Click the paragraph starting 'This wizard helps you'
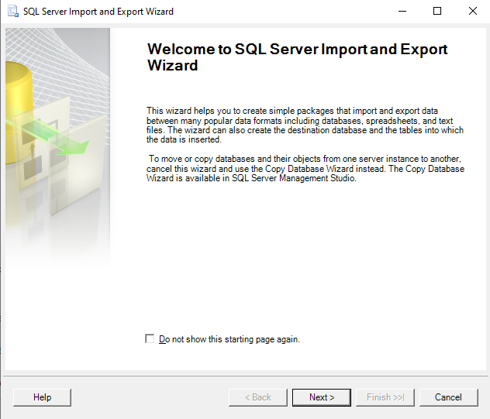The width and height of the screenshot is (490, 419). 305,125
